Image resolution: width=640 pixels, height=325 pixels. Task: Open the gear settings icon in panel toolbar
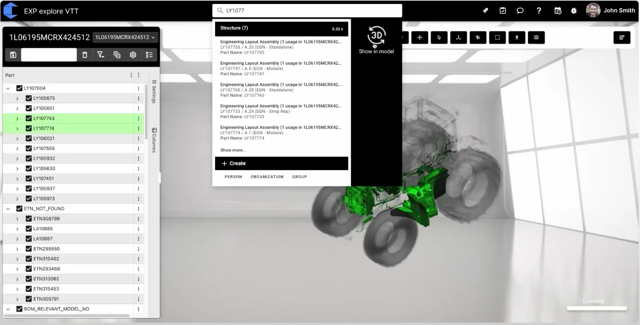pos(133,55)
